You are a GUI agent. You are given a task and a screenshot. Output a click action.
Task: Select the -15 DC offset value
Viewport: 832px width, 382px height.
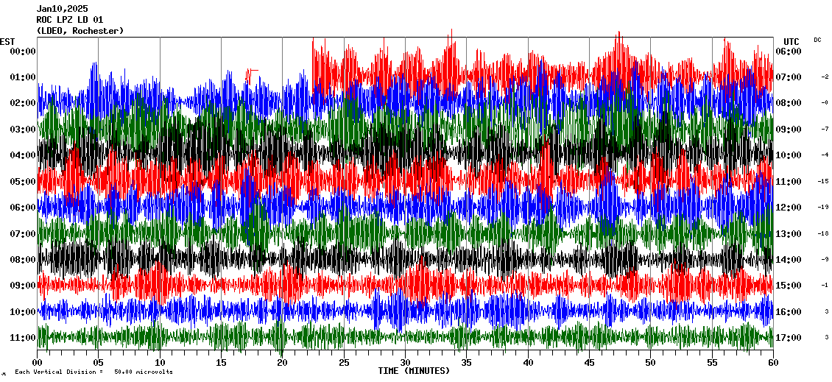823,181
